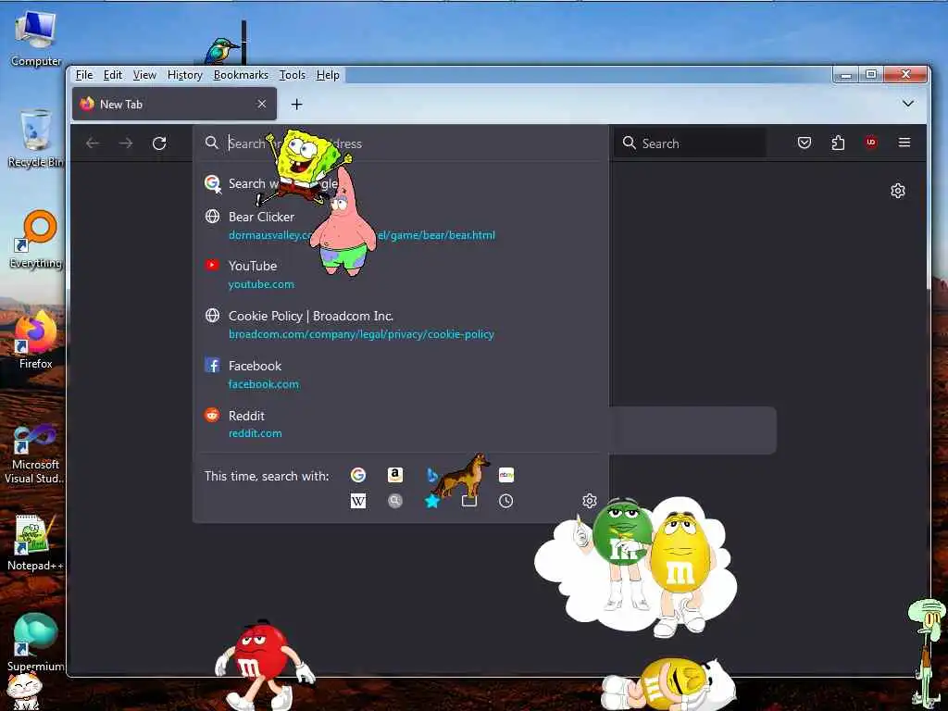Viewport: 948px width, 711px height.
Task: Close the New Tab tab
Action: [262, 104]
